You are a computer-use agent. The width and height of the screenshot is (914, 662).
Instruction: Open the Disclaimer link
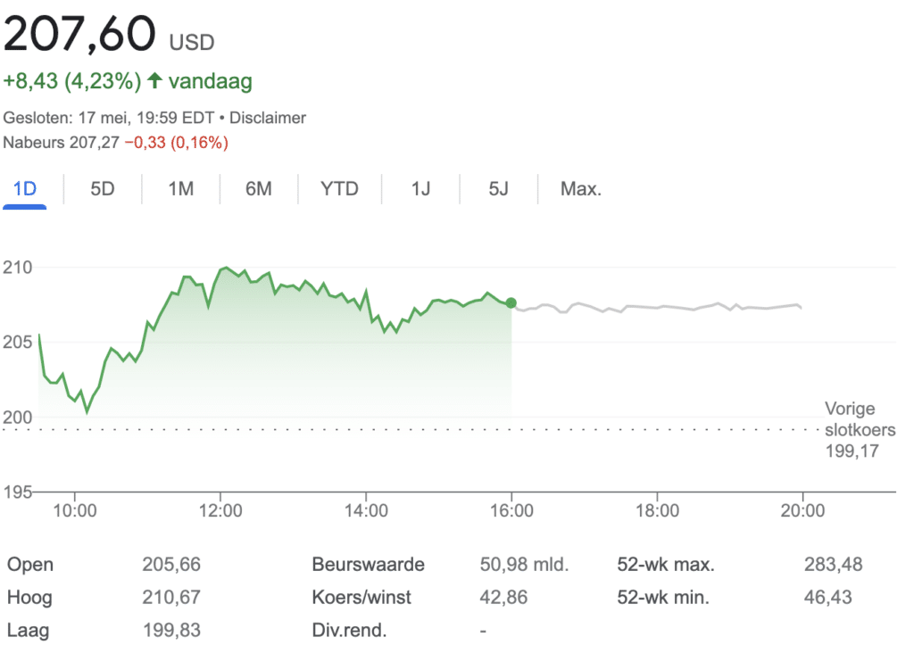pyautogui.click(x=268, y=118)
